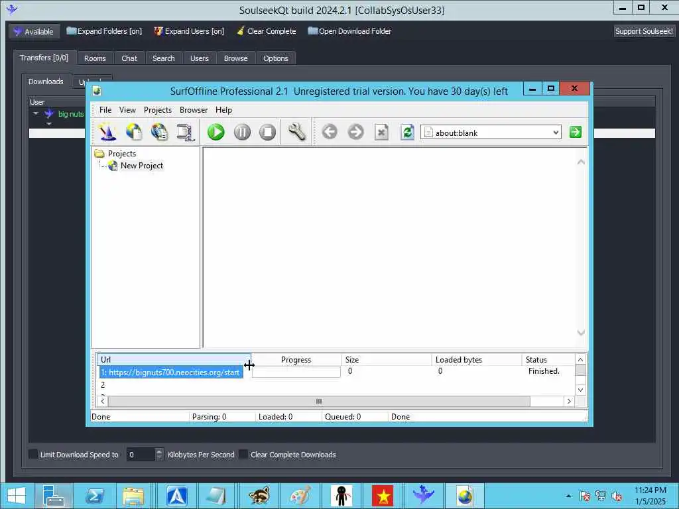Viewport: 679px width, 509px height.
Task: Open PowerShell from the taskbar
Action: coord(94,496)
